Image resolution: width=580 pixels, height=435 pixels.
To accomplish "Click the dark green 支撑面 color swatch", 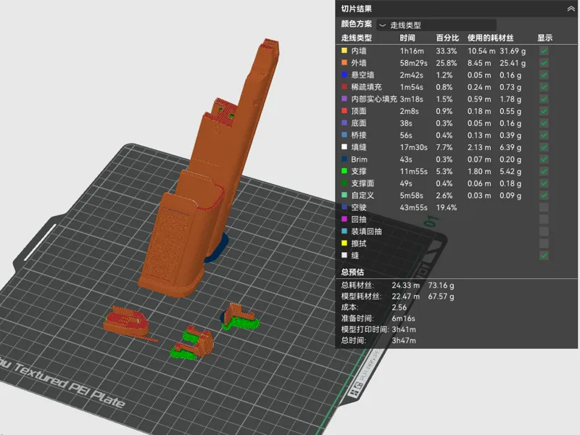I will pyautogui.click(x=344, y=183).
